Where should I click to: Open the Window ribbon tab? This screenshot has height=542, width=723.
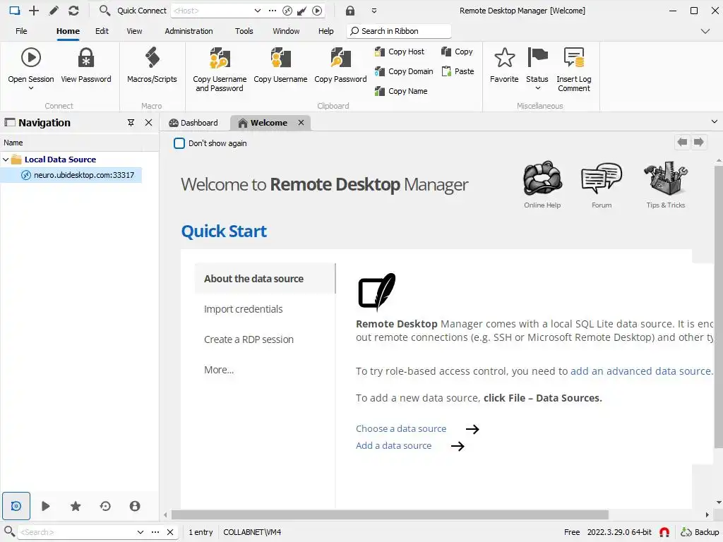pyautogui.click(x=286, y=31)
